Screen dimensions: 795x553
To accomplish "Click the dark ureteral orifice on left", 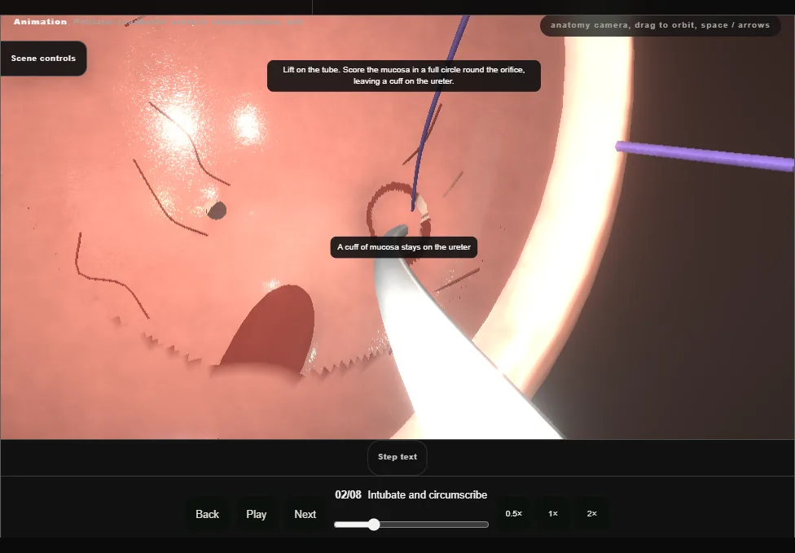I will 217,210.
